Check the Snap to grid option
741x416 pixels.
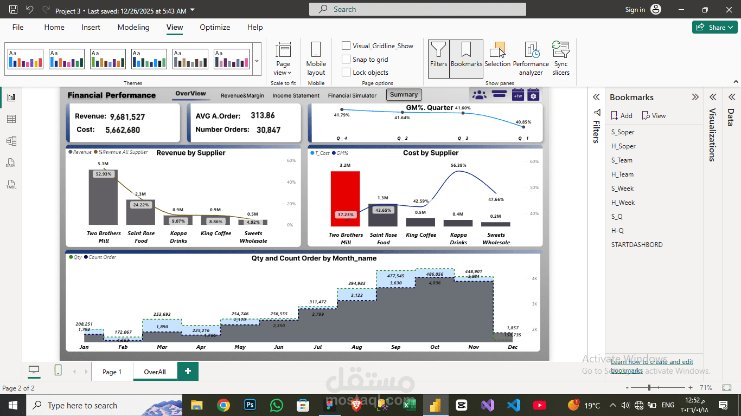[x=346, y=59]
